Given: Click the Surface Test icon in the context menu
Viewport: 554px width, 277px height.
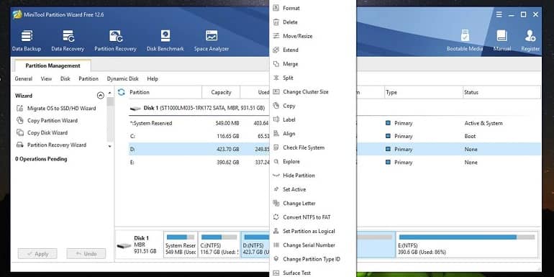Looking at the screenshot, I should point(276,273).
